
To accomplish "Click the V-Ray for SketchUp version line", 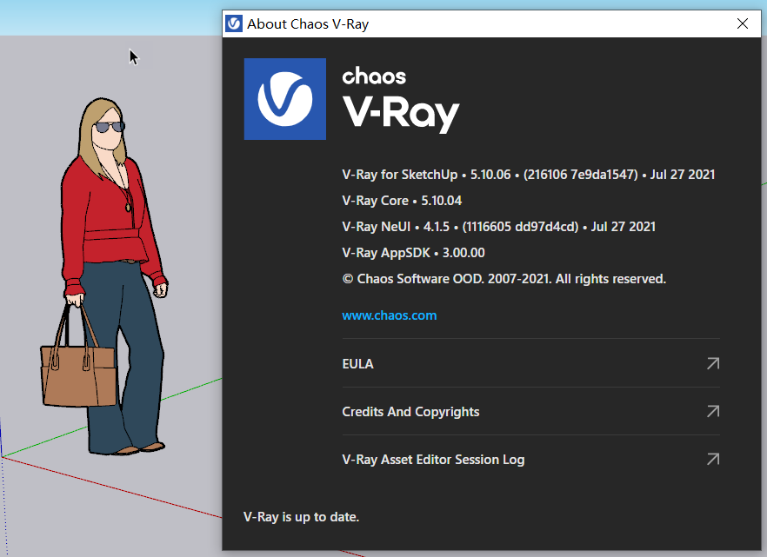I will coord(529,175).
